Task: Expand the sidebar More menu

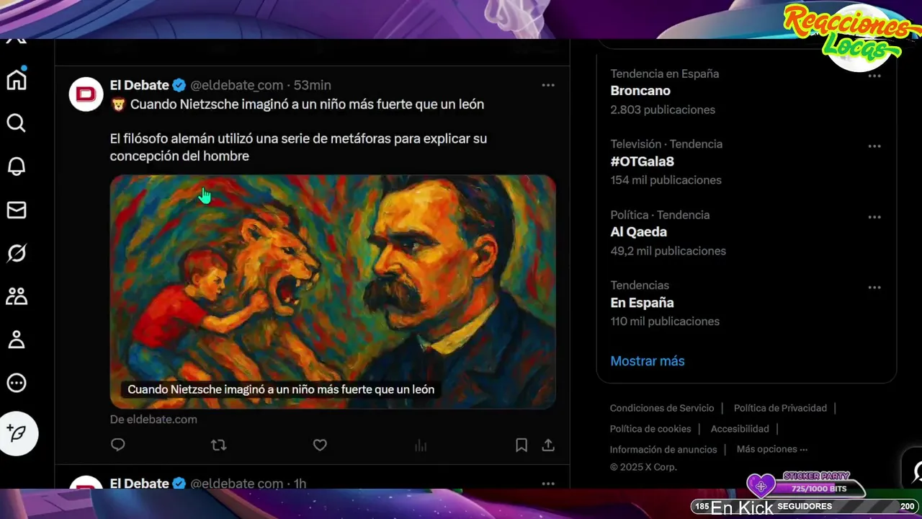Action: pyautogui.click(x=17, y=383)
